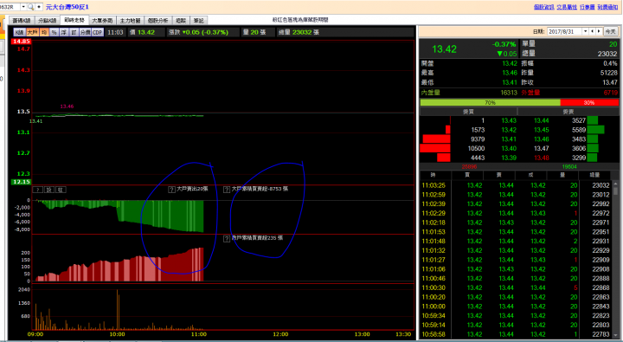This screenshot has width=623, height=342.
Task: Open the stock code dropdown arrow
Action: 23,7
